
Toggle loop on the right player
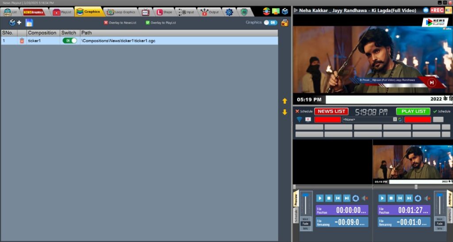point(418,198)
